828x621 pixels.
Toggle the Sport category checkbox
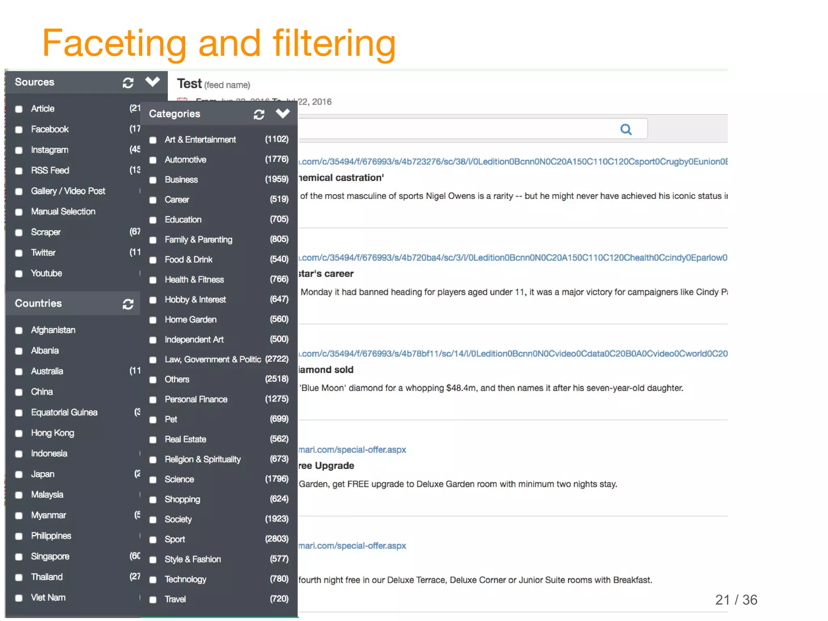pos(153,540)
